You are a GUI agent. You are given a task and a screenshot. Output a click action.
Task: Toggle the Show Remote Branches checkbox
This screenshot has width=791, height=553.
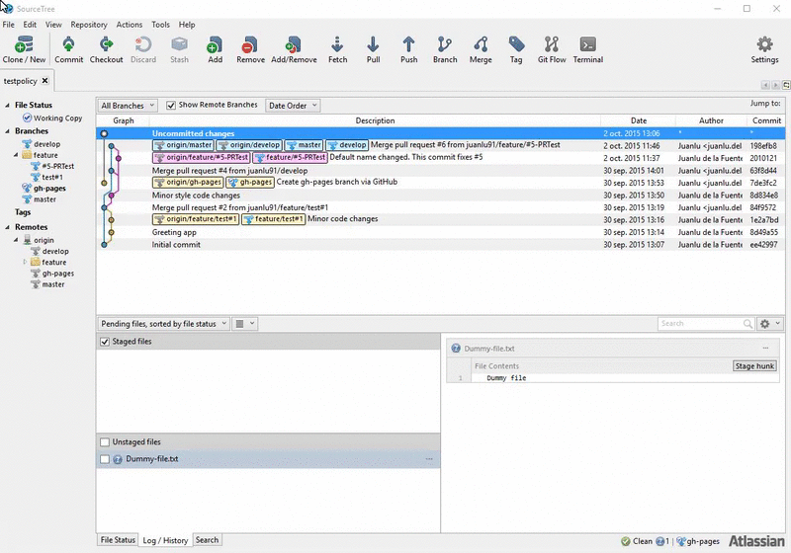click(171, 106)
